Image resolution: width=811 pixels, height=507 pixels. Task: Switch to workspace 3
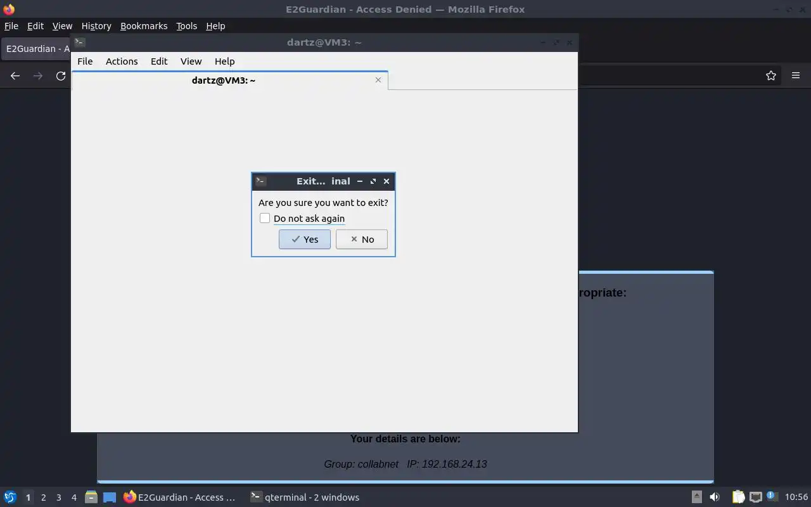(58, 497)
